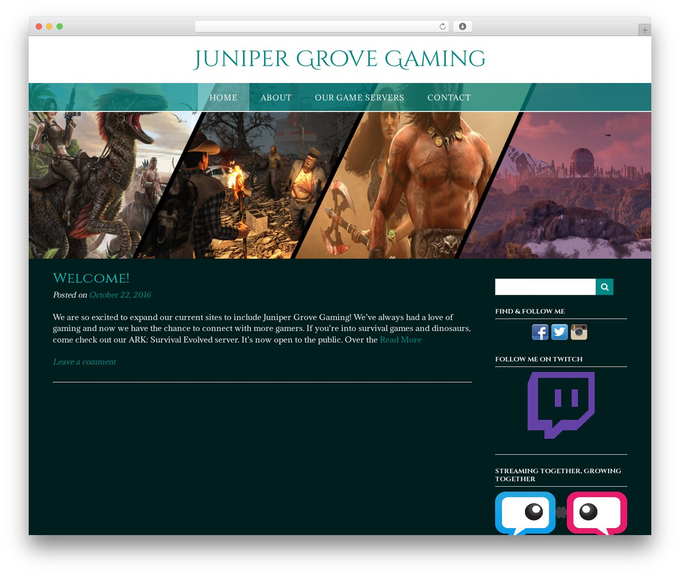Click the blue chat-bubble streaming logo
This screenshot has height=576, width=680.
coord(525,513)
